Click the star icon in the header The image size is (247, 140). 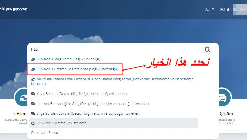228,10
